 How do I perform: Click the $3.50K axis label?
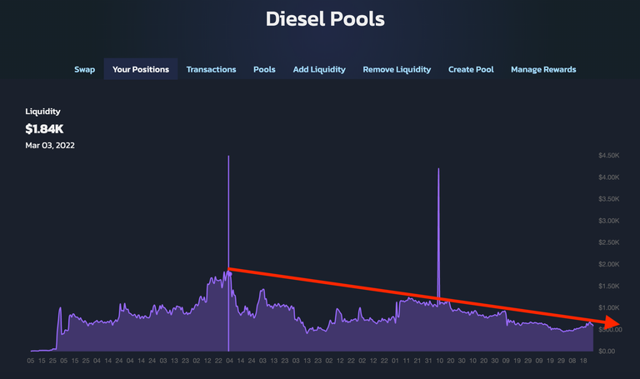[x=608, y=199]
